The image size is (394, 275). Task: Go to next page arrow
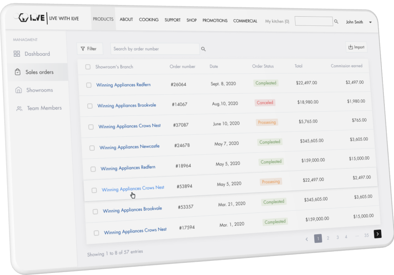[x=378, y=234]
